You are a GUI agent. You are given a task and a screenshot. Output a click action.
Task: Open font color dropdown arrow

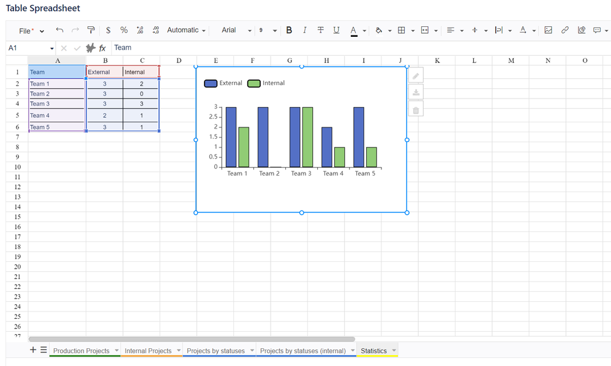click(x=364, y=31)
